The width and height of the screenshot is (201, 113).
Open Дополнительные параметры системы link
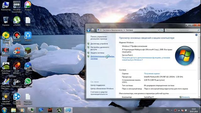click(102, 57)
